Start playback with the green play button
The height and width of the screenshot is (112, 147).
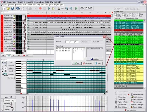[x=49, y=9]
